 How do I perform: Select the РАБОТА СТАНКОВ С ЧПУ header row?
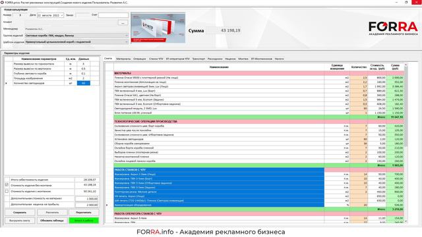click(258, 170)
